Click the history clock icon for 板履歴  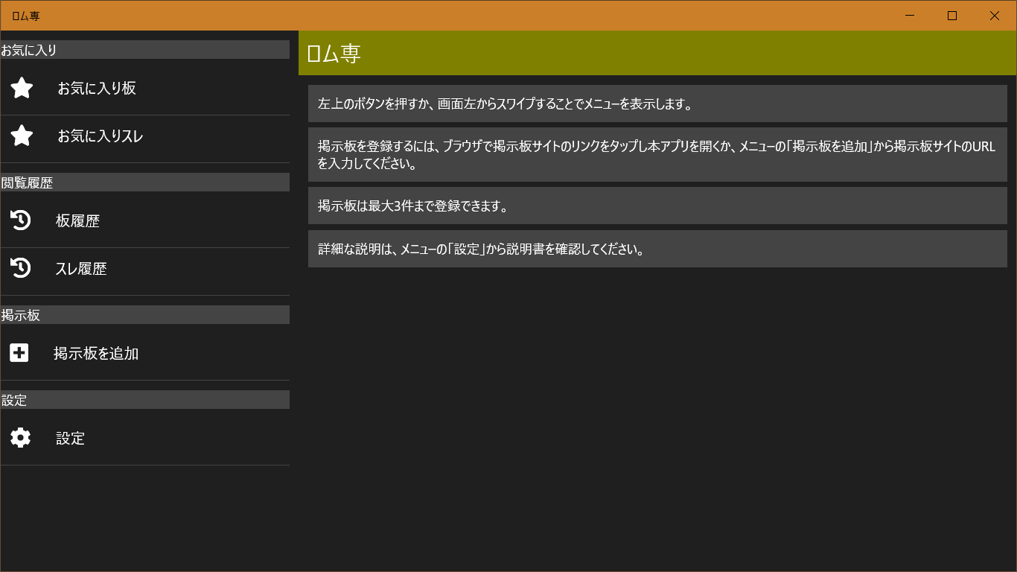[x=19, y=220]
